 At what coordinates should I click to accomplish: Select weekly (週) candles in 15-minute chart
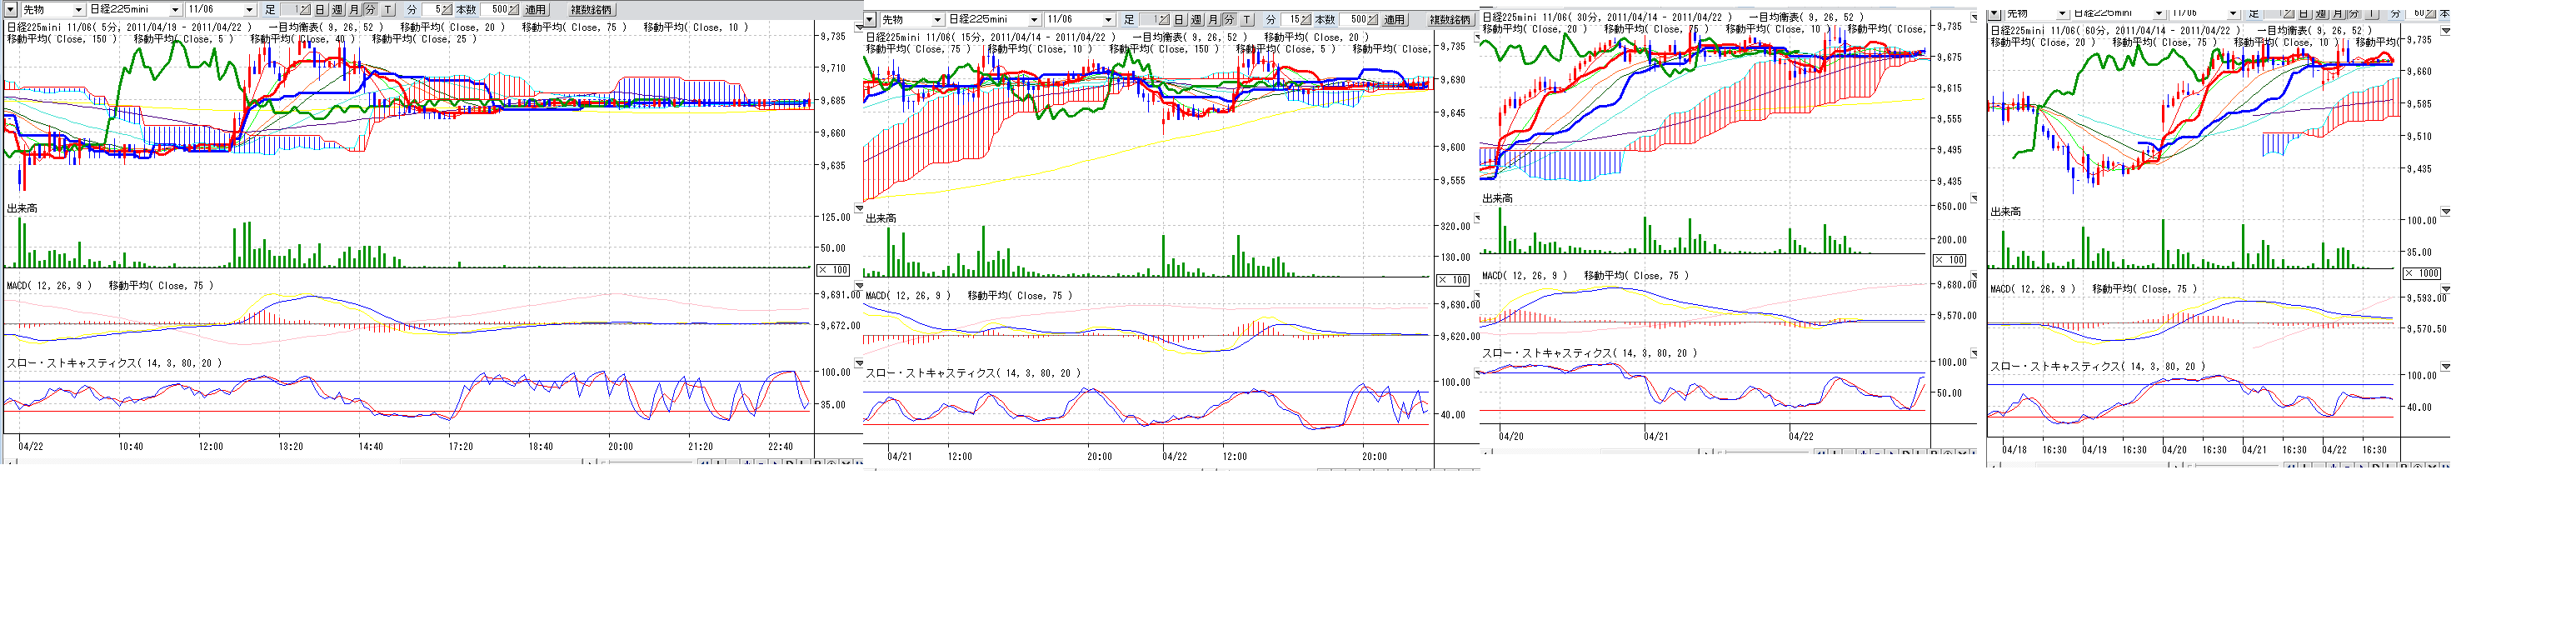(x=1196, y=20)
